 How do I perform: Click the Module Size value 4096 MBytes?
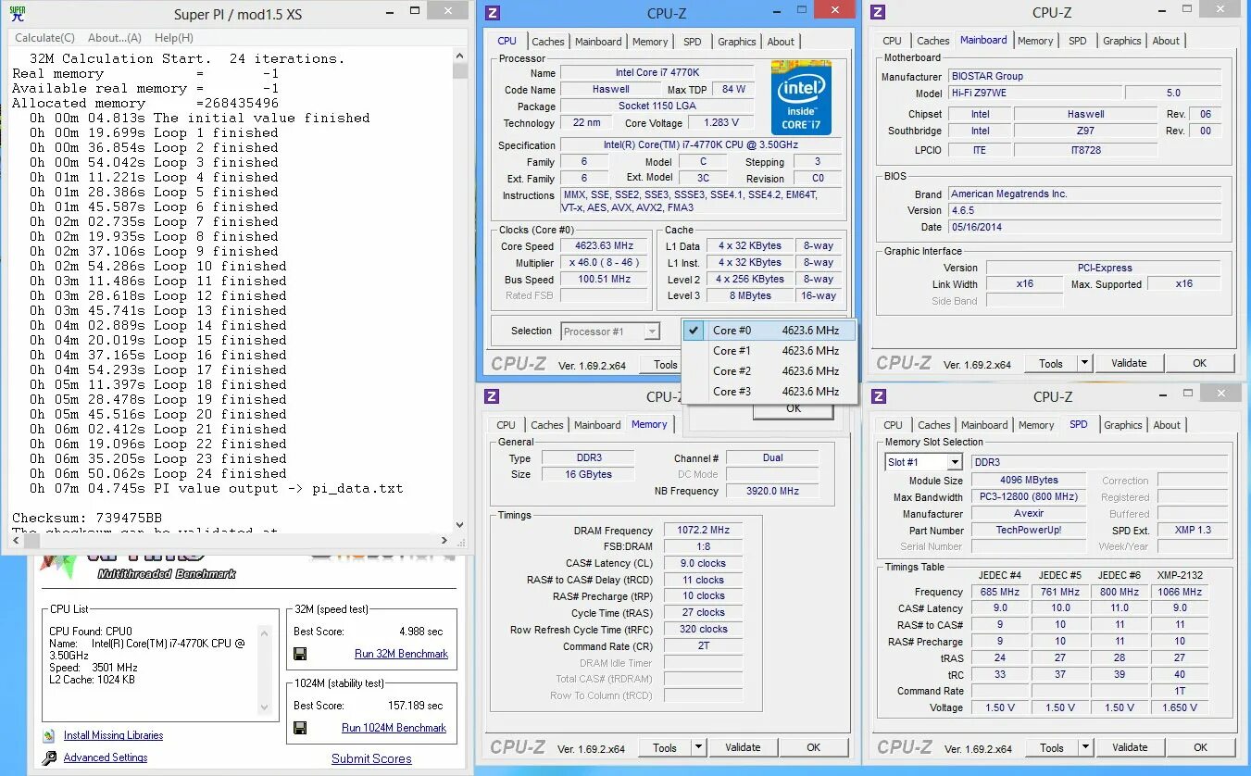pos(1029,481)
